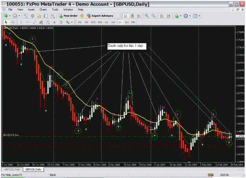246x178 pixels.
Task: Click the Periods clock icon
Action: tap(186, 16)
